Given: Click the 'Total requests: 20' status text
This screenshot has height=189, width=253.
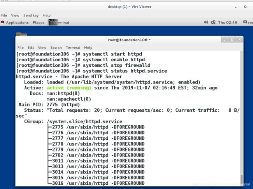Looking at the screenshot, I should click(x=74, y=111).
